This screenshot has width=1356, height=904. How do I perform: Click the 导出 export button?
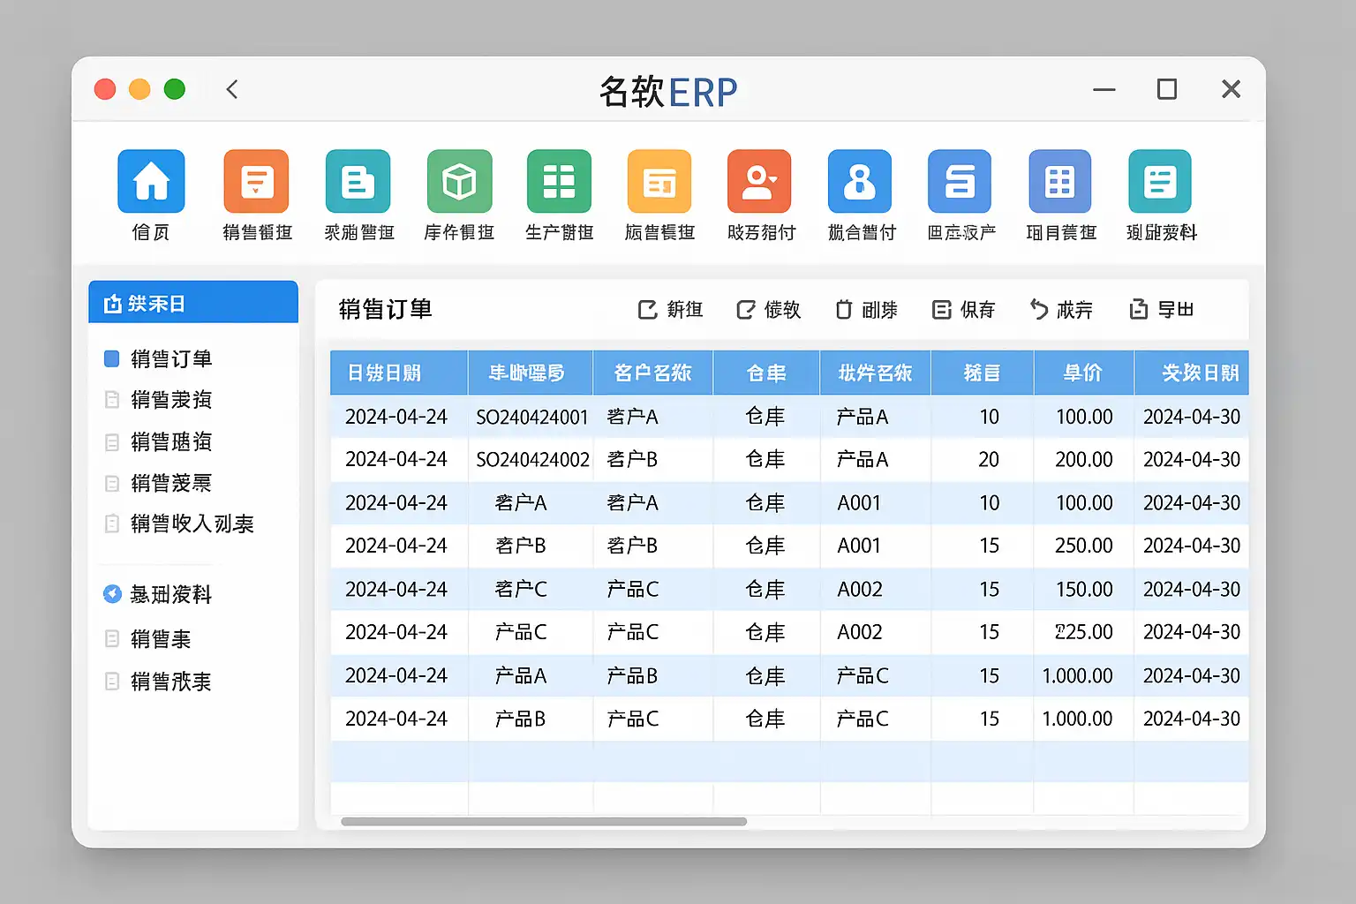click(x=1162, y=310)
